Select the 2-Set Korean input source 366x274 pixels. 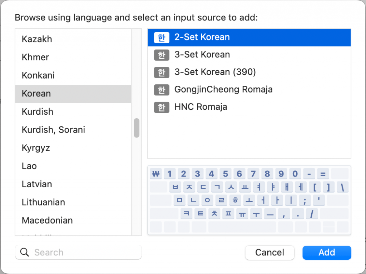pyautogui.click(x=249, y=38)
